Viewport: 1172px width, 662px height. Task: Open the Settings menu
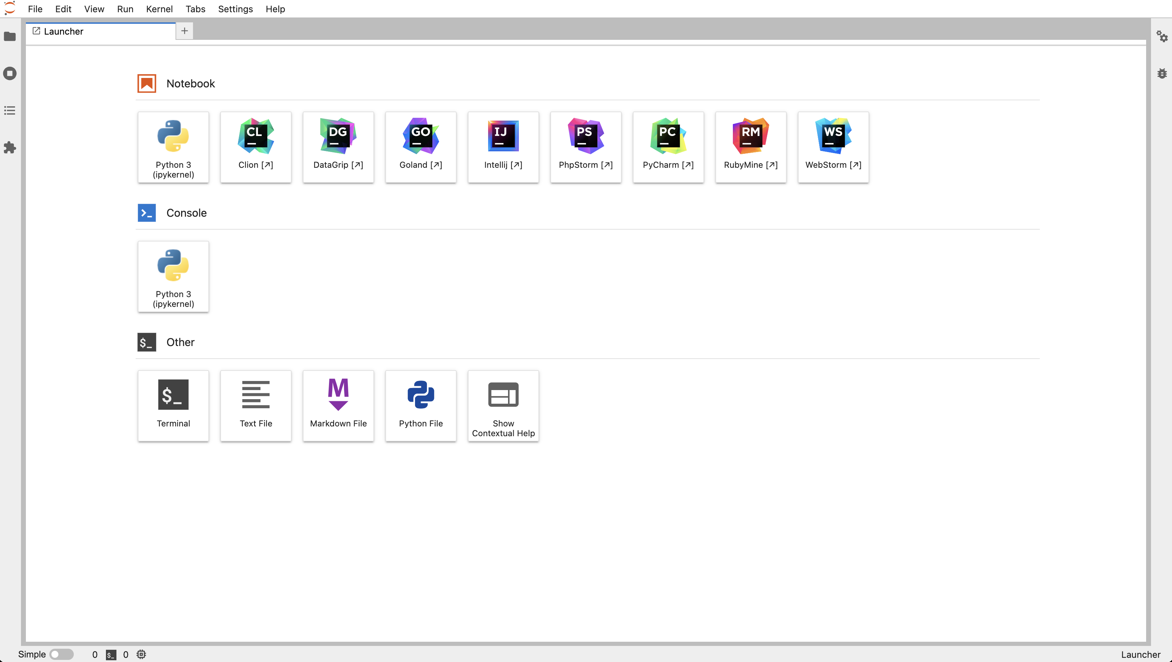(x=235, y=9)
